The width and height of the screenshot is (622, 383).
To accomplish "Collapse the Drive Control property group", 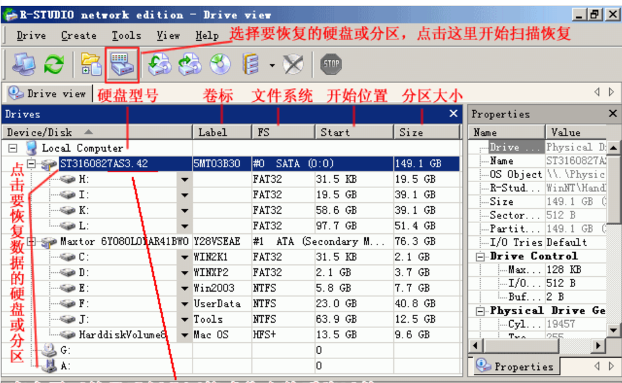I will [x=480, y=257].
